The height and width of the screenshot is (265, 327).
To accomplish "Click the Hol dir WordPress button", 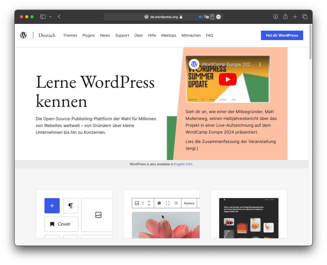I will [282, 35].
